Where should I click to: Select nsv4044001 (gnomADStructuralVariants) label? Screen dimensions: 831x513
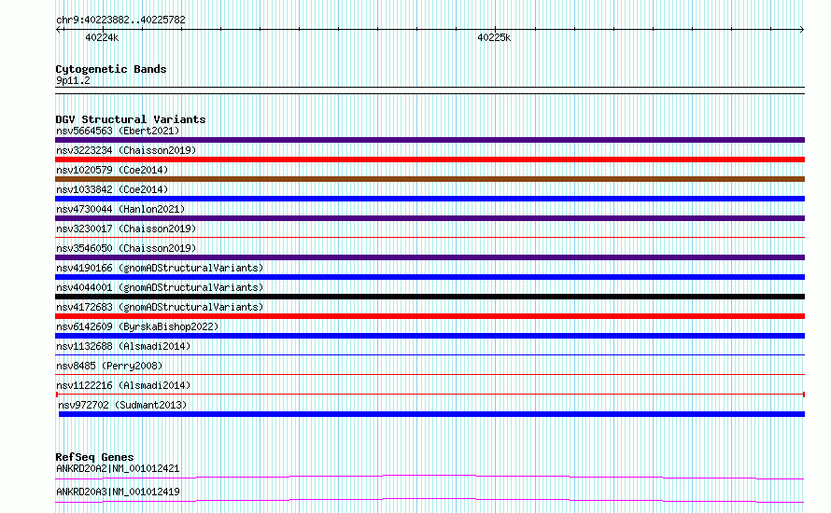pyautogui.click(x=160, y=287)
